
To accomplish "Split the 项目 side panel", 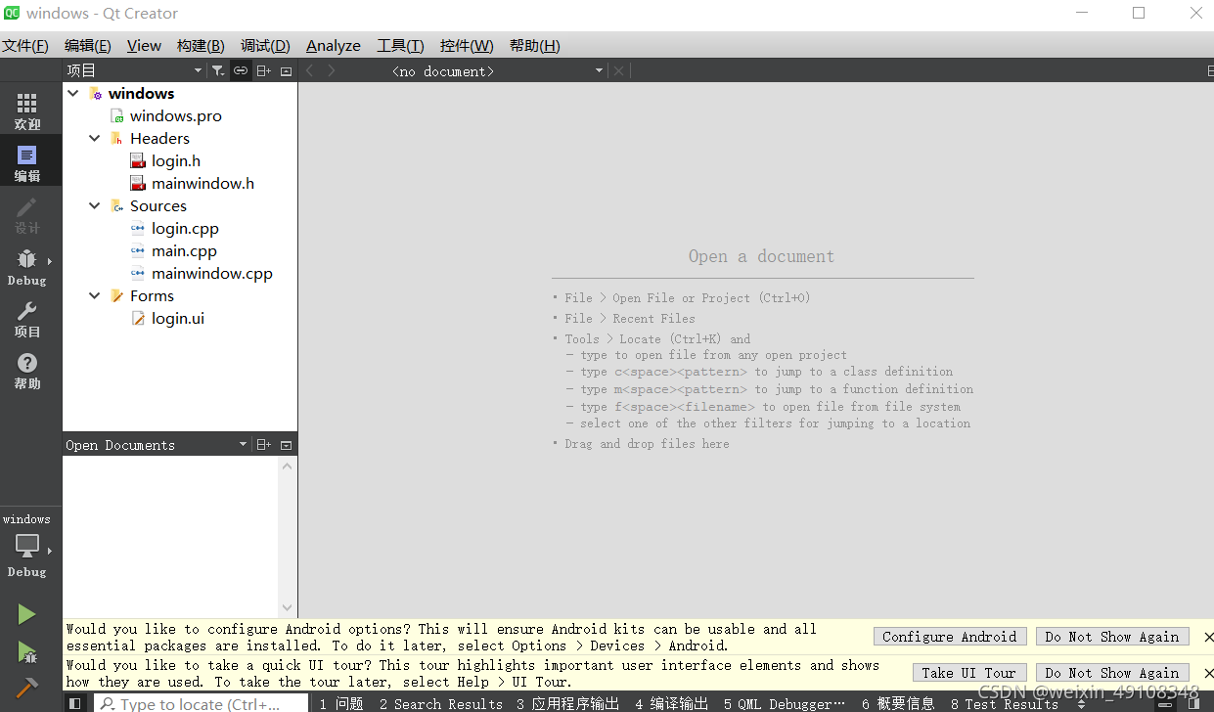I will 263,70.
